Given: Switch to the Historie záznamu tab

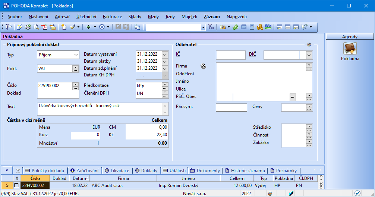Looking at the screenshot, I should click(245, 171).
